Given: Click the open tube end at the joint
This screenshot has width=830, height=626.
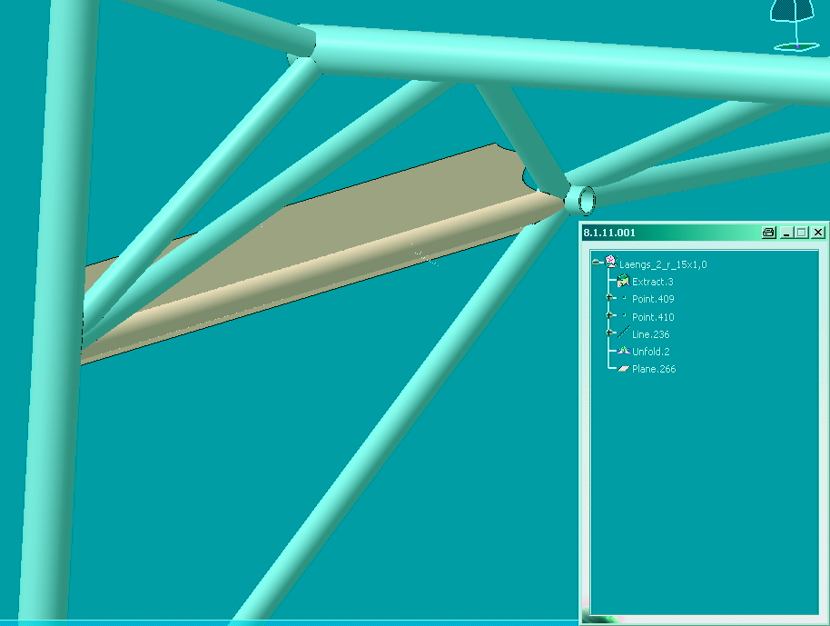Looking at the screenshot, I should pyautogui.click(x=587, y=201).
